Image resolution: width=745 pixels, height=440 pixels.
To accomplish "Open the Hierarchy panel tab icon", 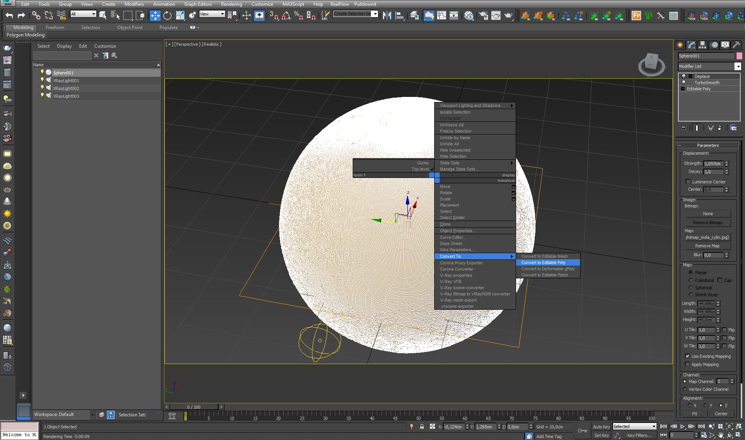I will click(703, 45).
